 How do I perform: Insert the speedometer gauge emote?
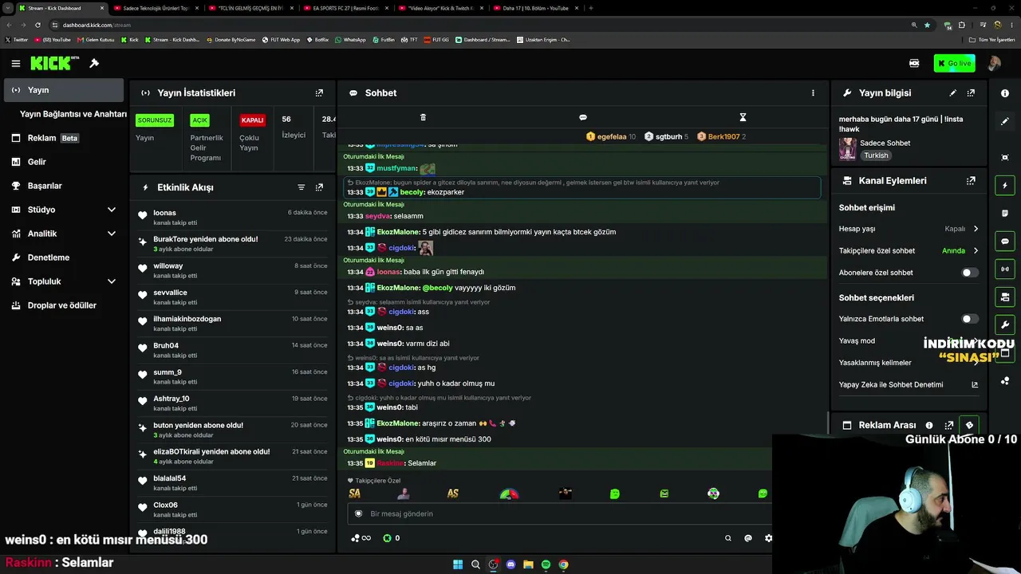(x=509, y=493)
